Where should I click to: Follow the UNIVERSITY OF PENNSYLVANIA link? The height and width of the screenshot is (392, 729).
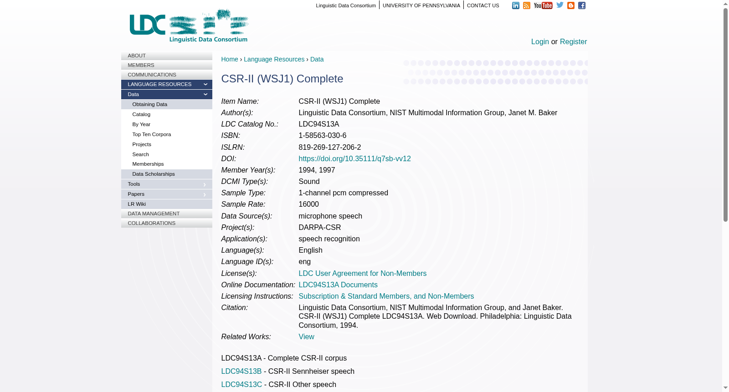(x=421, y=5)
